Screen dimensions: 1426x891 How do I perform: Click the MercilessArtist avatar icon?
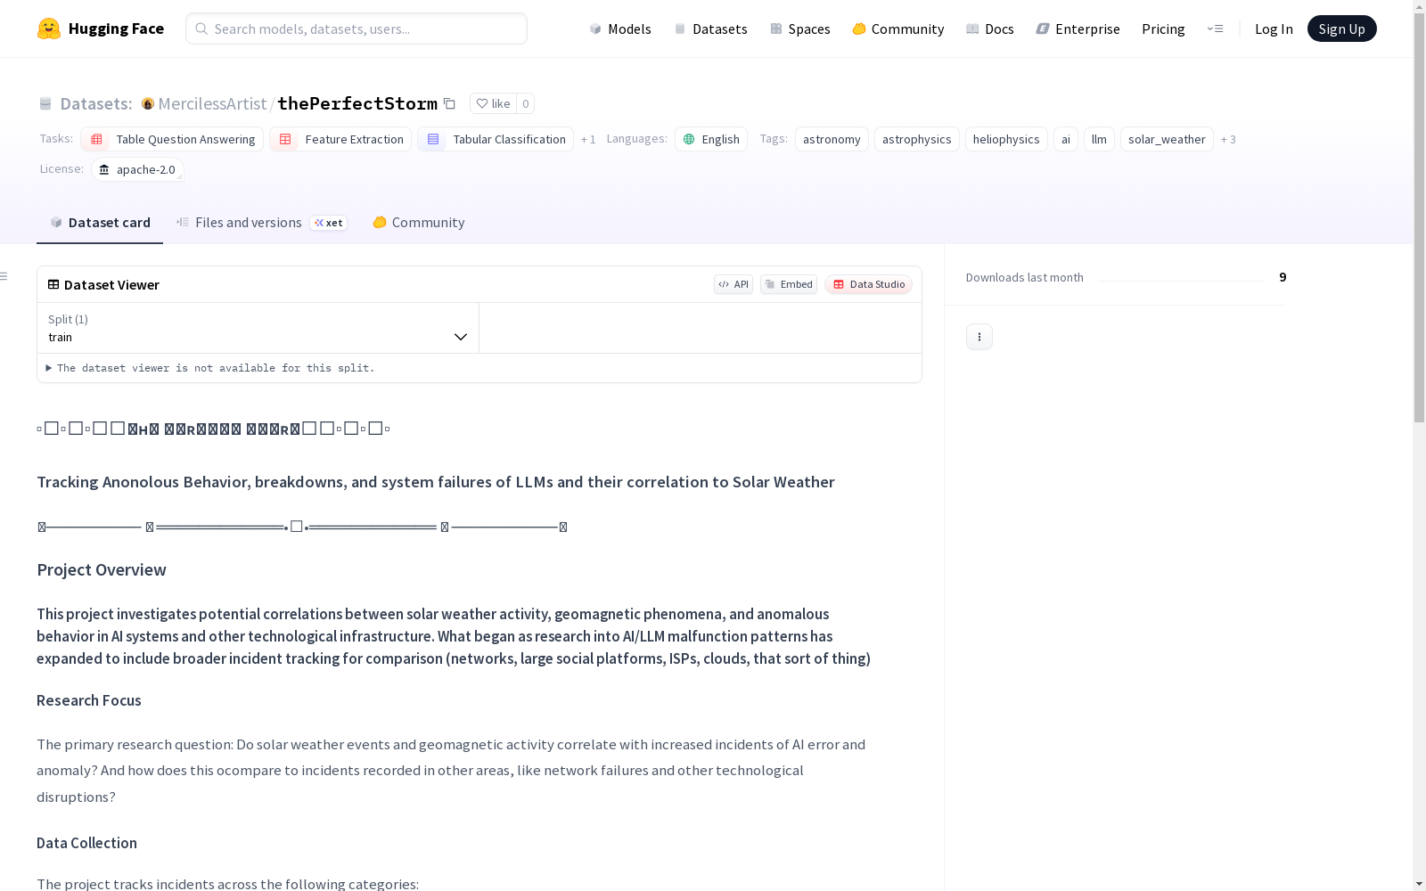click(148, 103)
